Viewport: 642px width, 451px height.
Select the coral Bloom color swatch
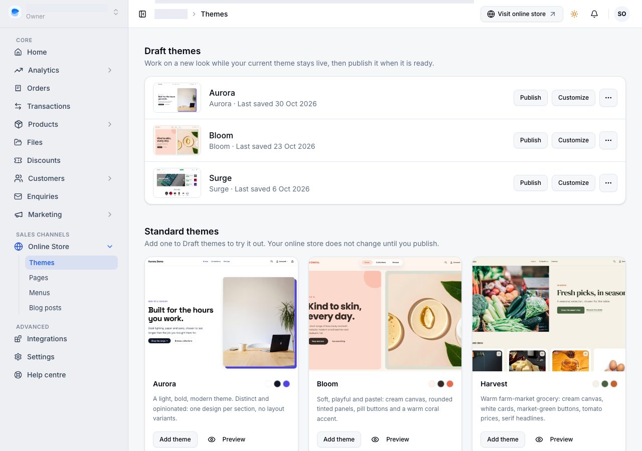tap(450, 384)
